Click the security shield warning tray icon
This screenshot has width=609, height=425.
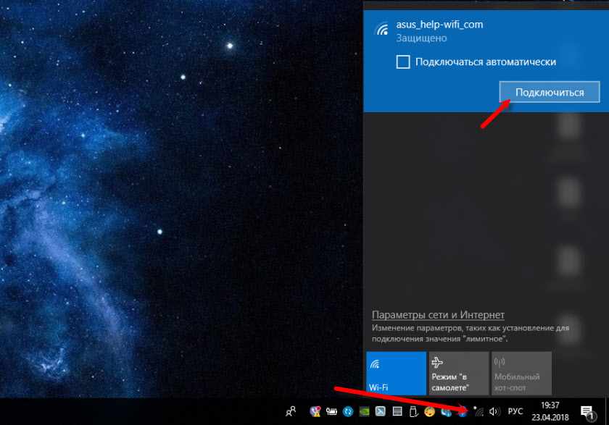[315, 411]
